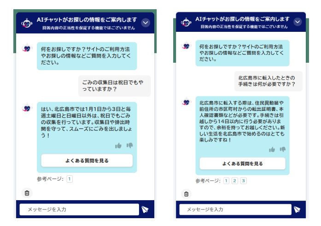Collapse the right chat window with the chevron
321x226 pixels.
point(298,22)
